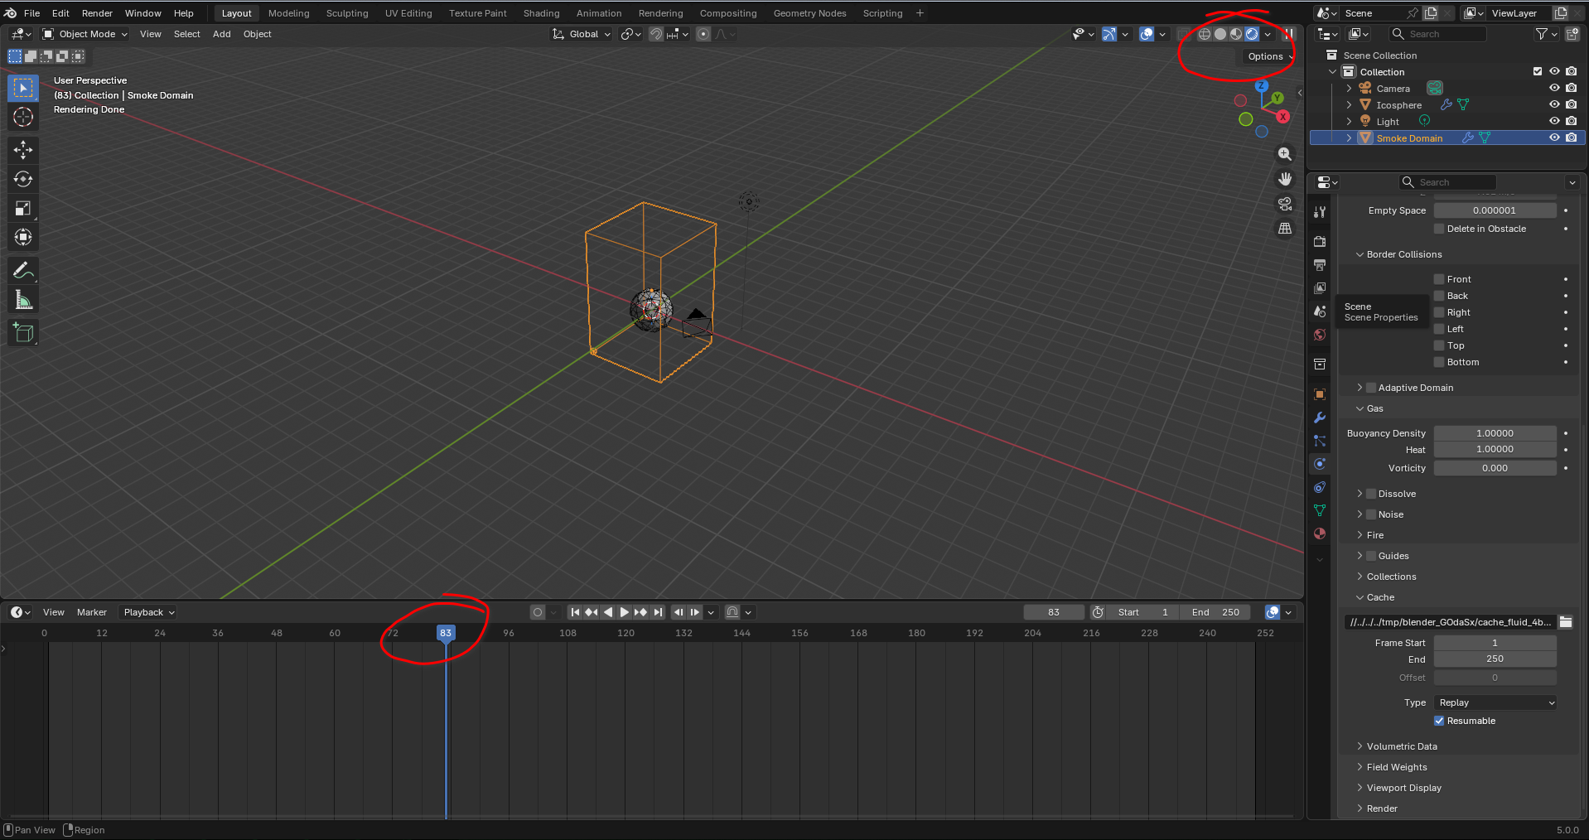Click the current frame marker at 83
This screenshot has height=840, width=1589.
coord(446,633)
